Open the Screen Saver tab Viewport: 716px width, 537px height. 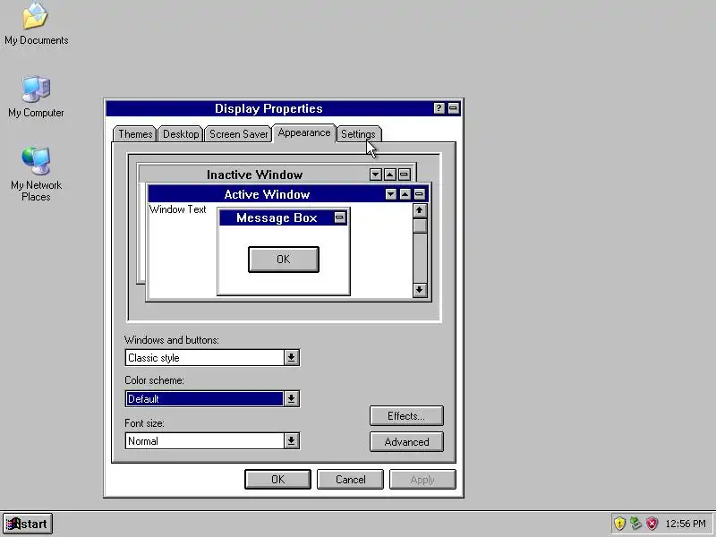tap(238, 134)
